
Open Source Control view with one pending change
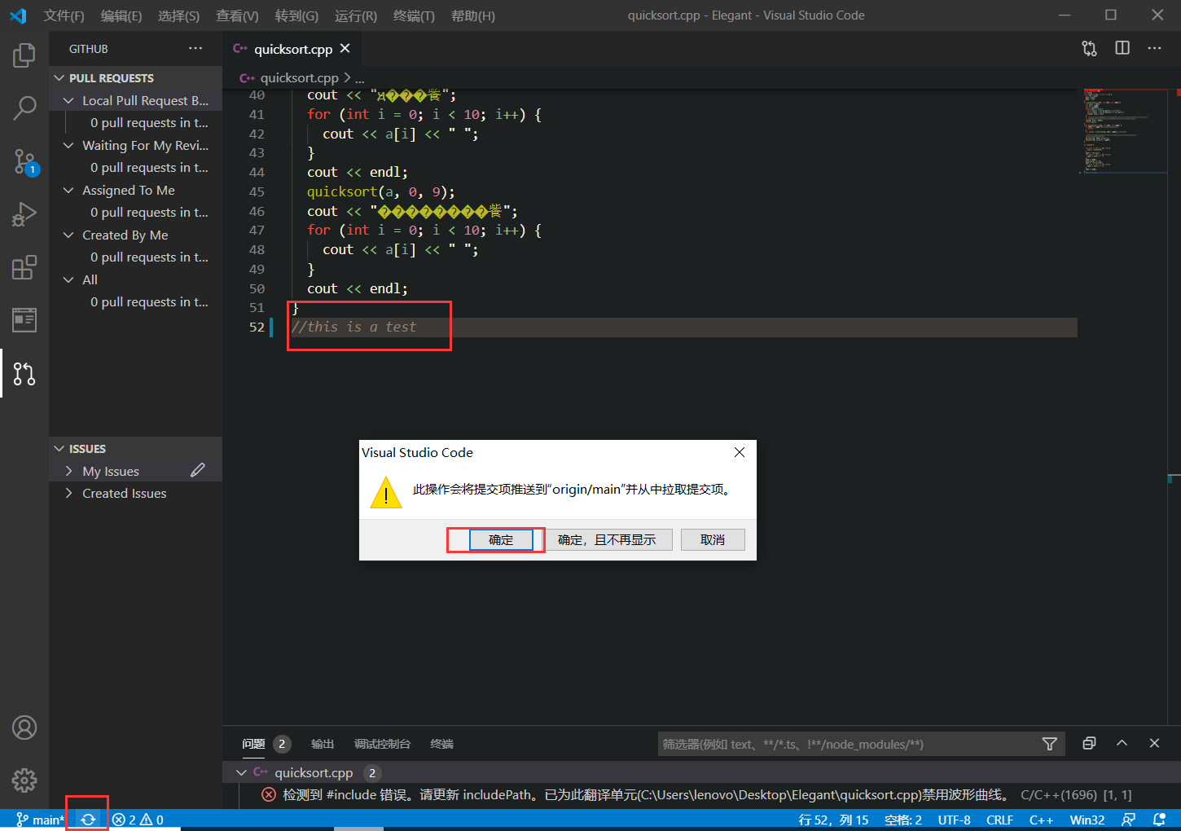click(24, 161)
